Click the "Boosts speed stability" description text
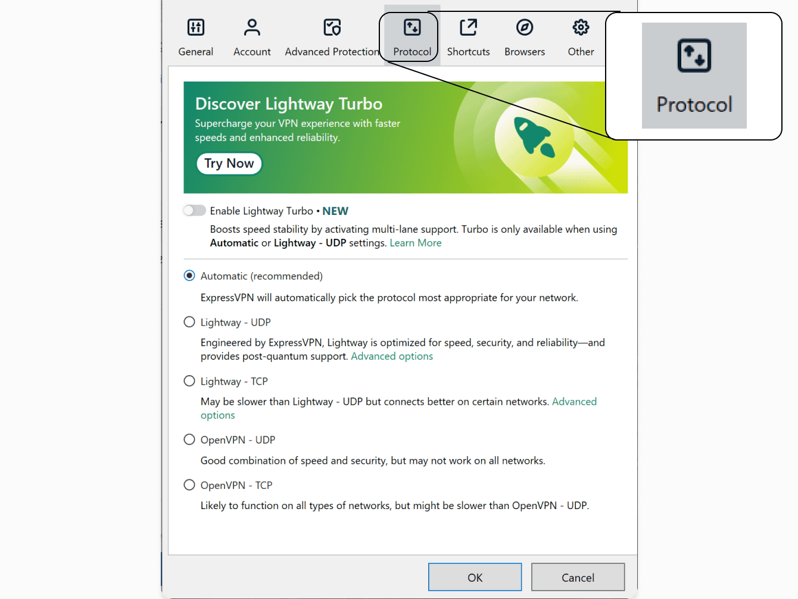 (x=413, y=236)
